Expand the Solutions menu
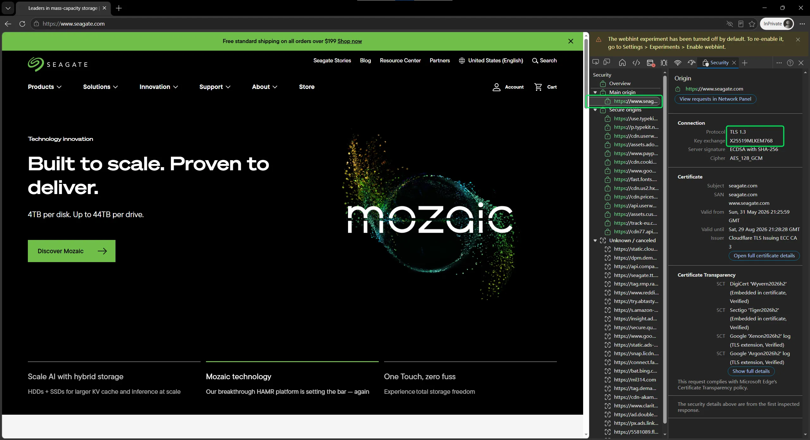 pos(101,87)
